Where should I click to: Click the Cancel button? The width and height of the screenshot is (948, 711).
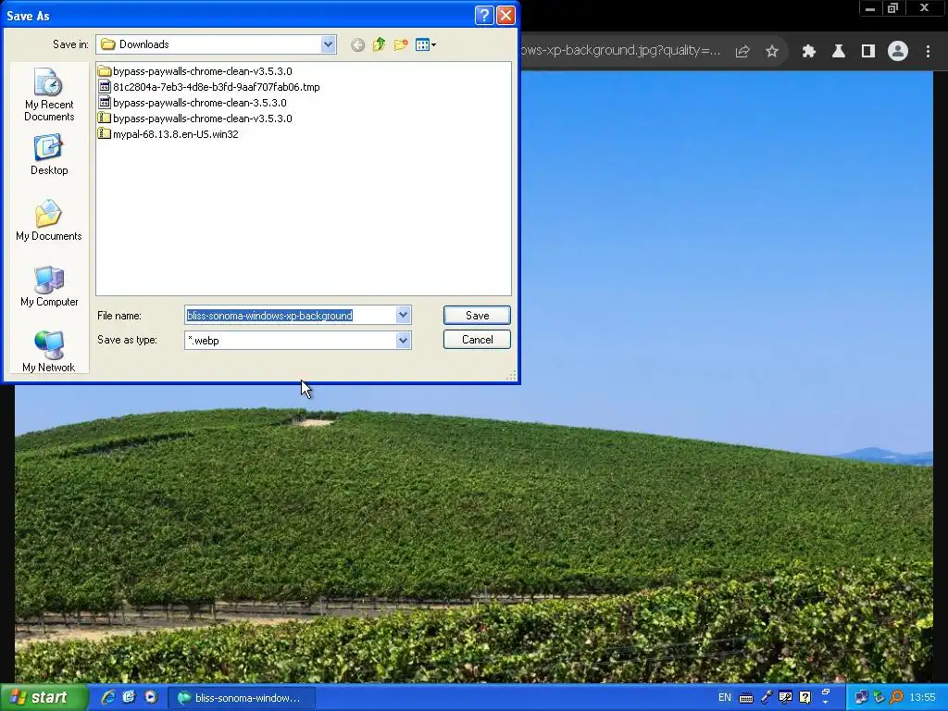pyautogui.click(x=477, y=339)
